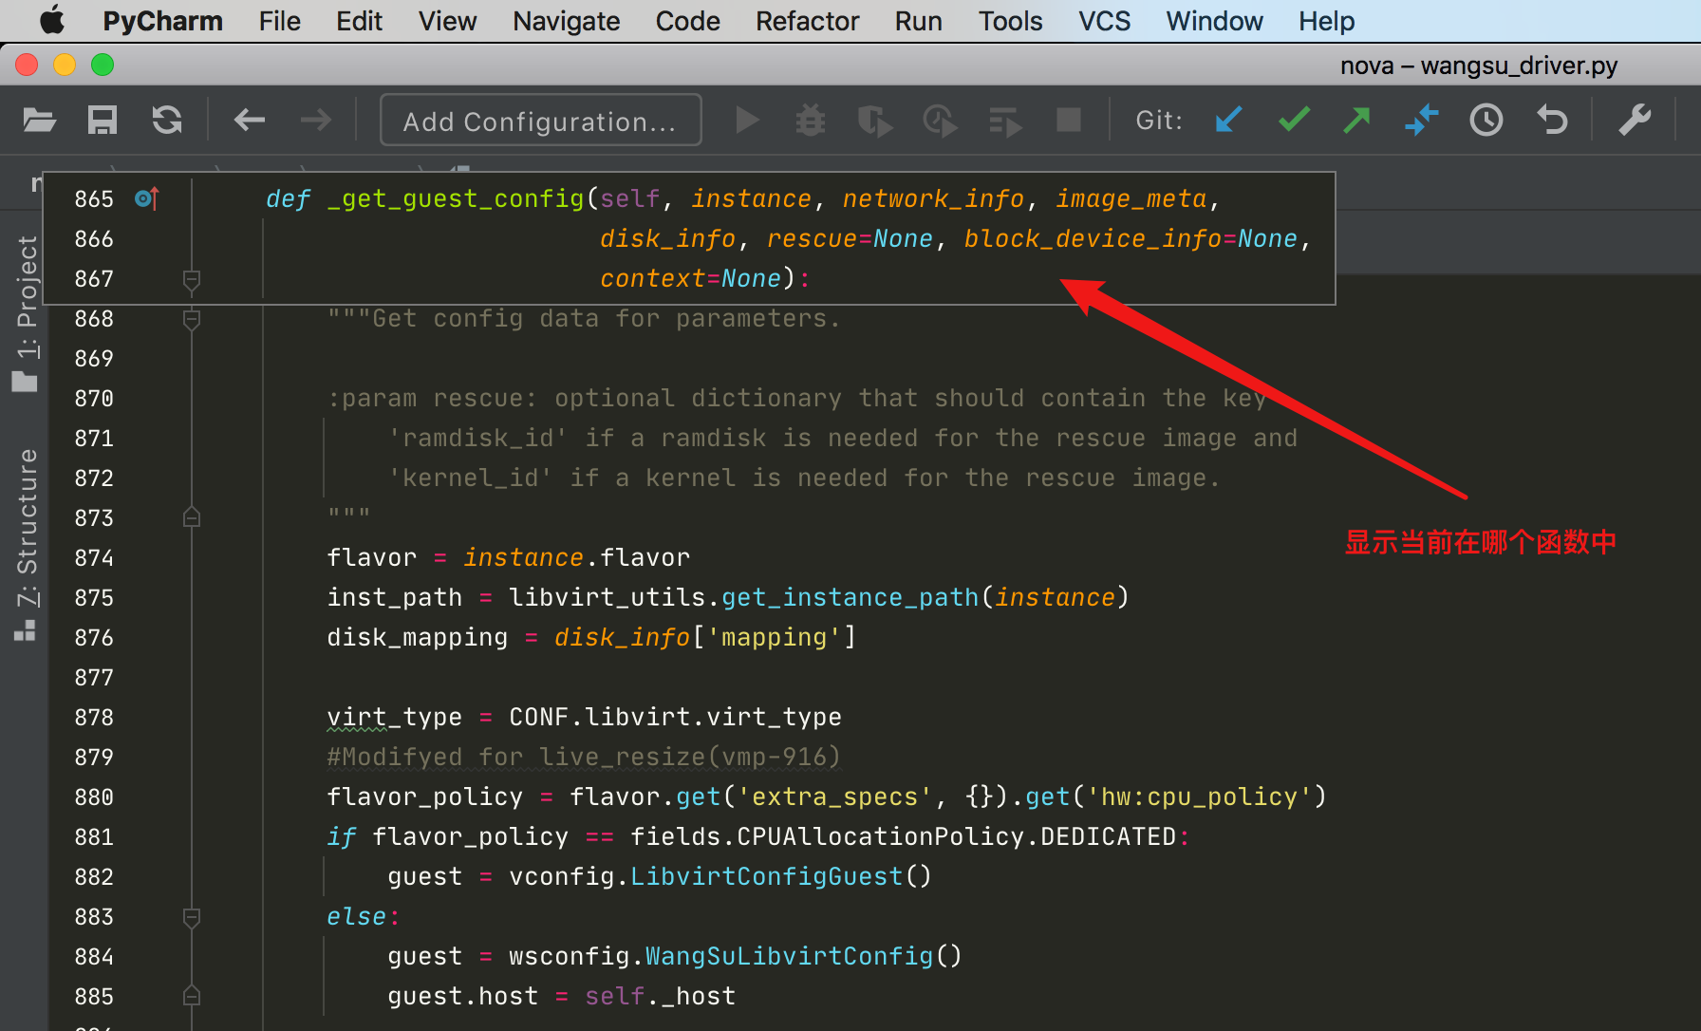This screenshot has width=1701, height=1031.
Task: Commit changes with the green checkmark
Action: click(1294, 121)
